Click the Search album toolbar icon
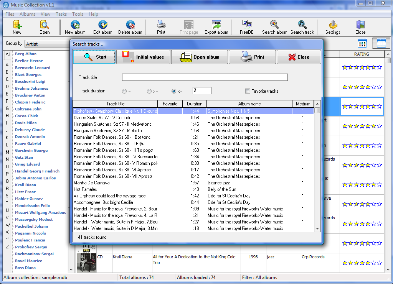This screenshot has height=284, width=393. pyautogui.click(x=274, y=27)
